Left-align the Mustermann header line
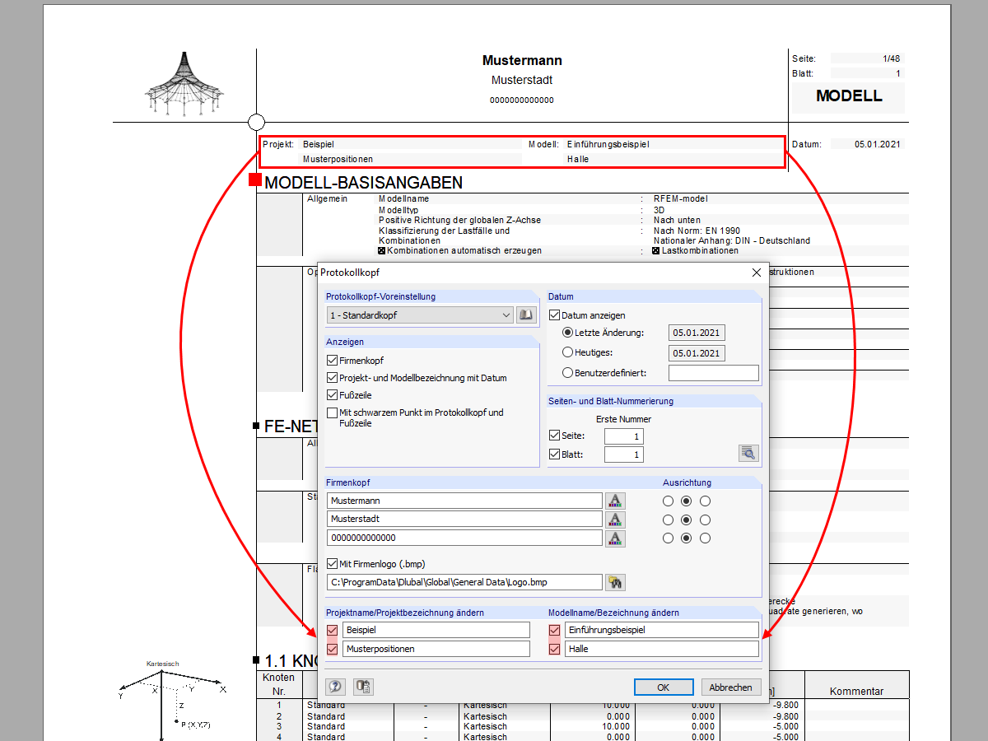 [x=668, y=501]
